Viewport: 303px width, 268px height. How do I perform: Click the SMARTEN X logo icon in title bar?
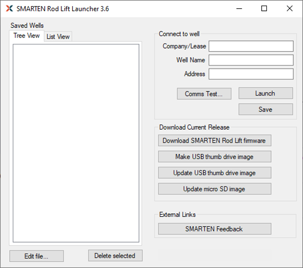click(9, 8)
